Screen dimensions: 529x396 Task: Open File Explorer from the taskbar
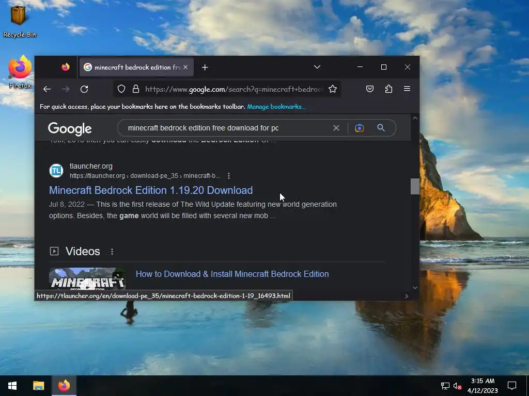(x=38, y=386)
